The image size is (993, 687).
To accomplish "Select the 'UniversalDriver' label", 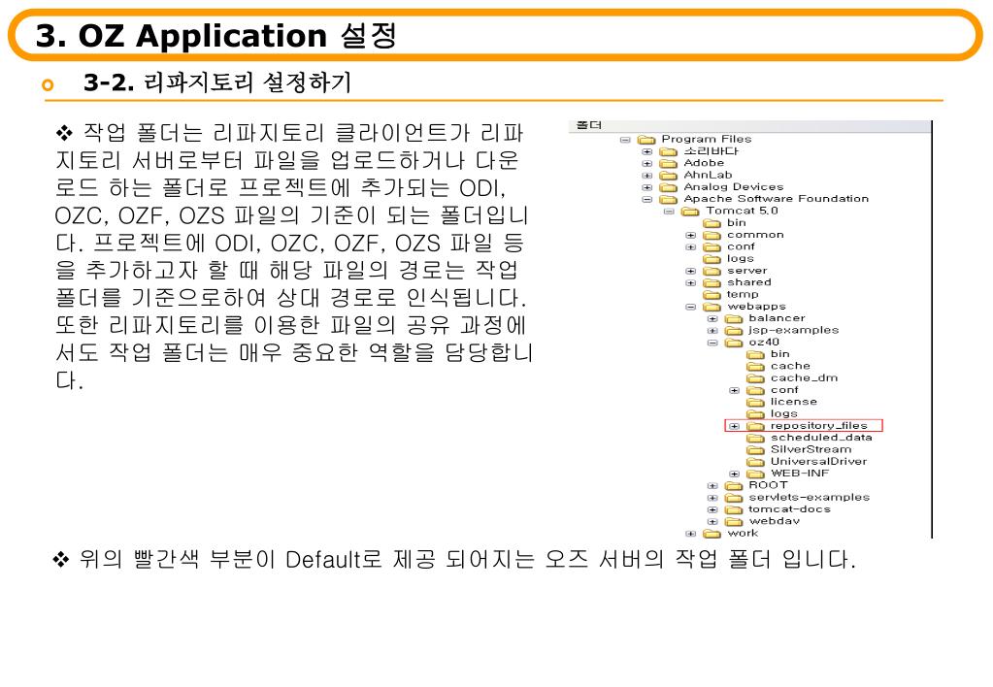I will coord(818,462).
